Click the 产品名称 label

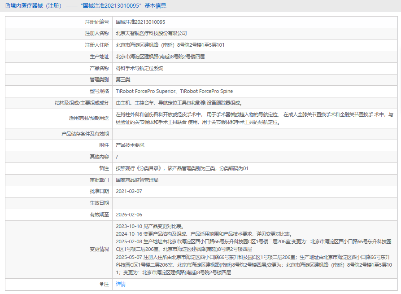pos(99,68)
